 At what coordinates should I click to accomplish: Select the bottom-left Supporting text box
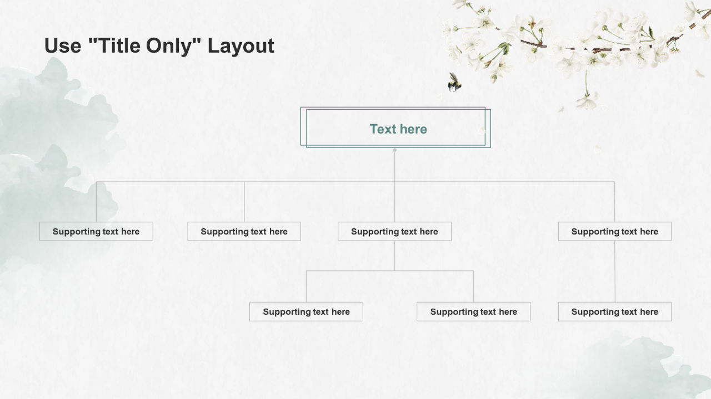coord(306,312)
